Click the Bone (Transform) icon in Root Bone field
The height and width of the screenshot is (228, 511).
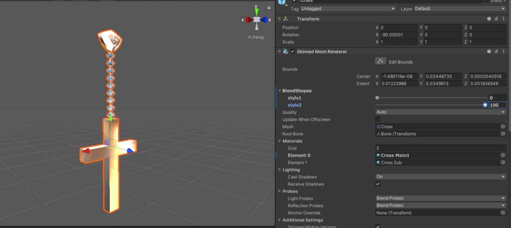pos(378,134)
